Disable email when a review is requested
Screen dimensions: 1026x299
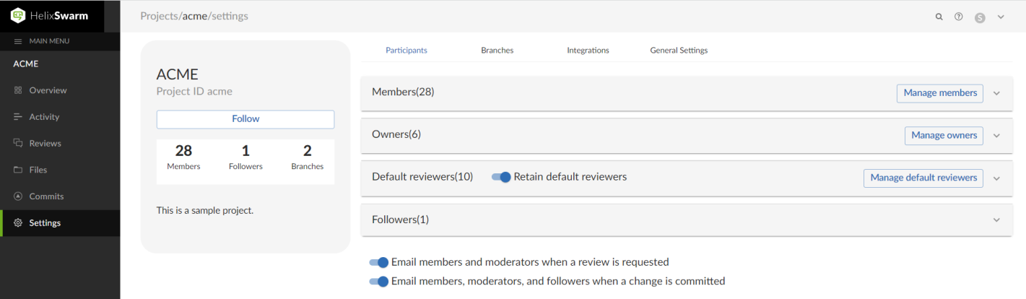coord(379,262)
